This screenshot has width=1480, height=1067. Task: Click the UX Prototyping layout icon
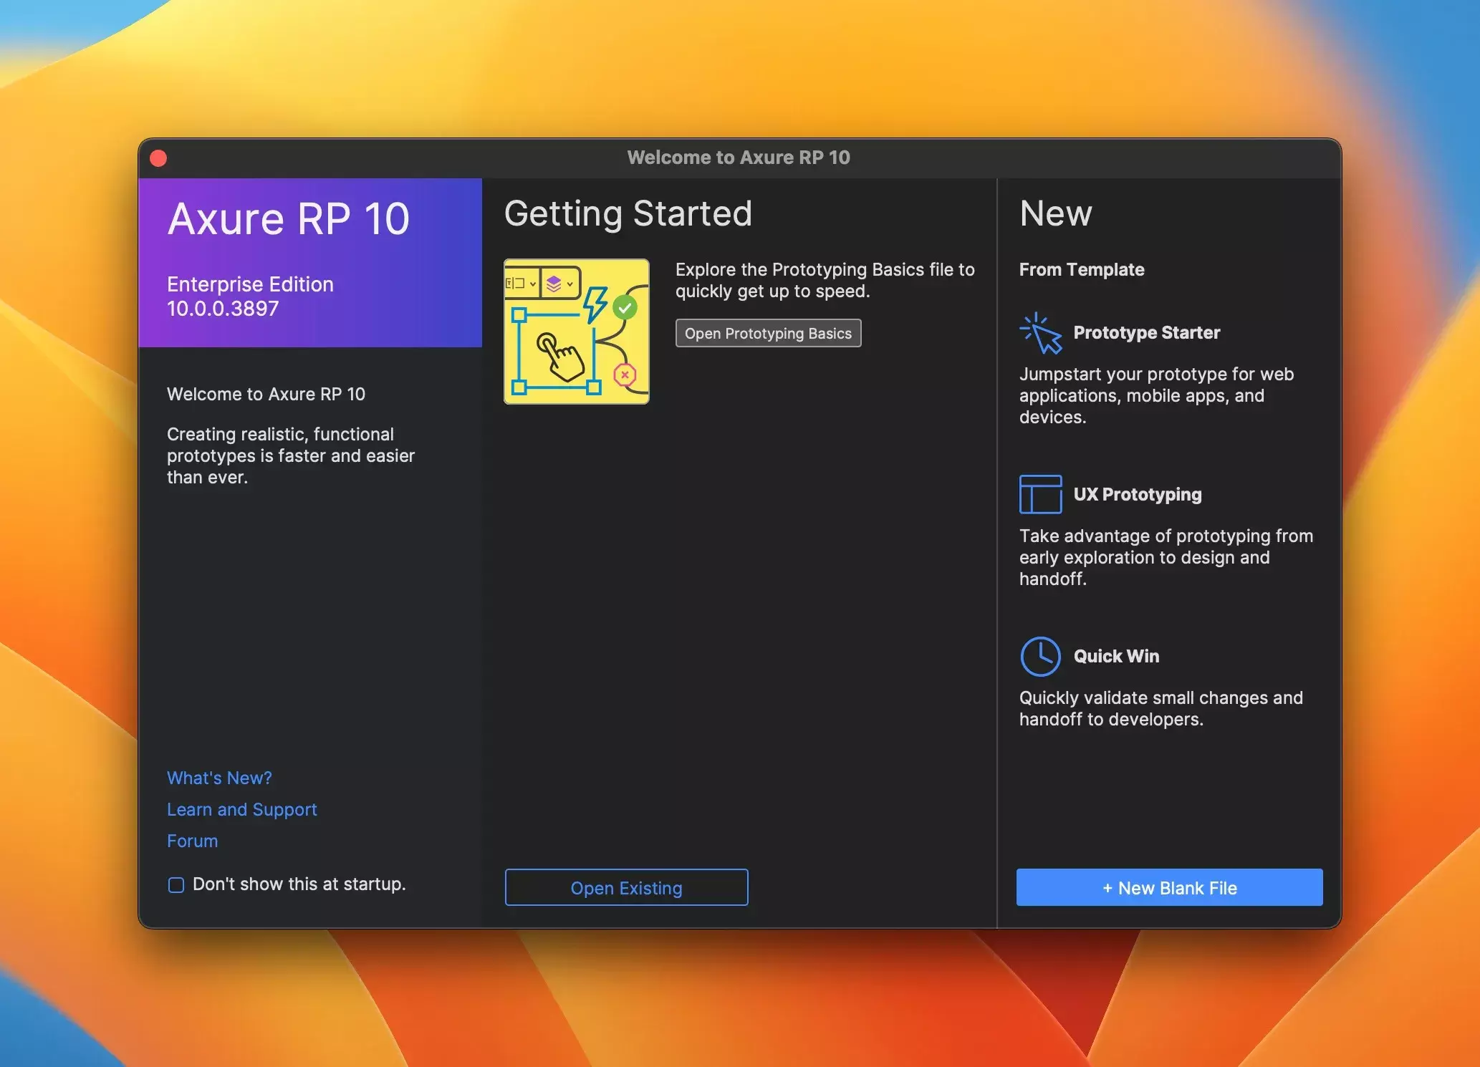tap(1040, 494)
